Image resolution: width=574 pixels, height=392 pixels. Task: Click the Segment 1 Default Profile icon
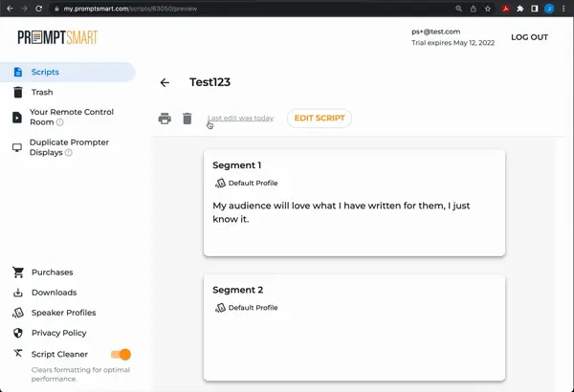(220, 183)
